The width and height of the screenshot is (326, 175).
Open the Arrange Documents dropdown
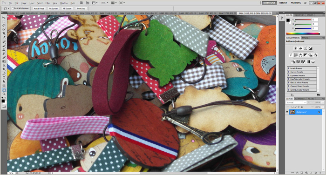[x=114, y=3]
